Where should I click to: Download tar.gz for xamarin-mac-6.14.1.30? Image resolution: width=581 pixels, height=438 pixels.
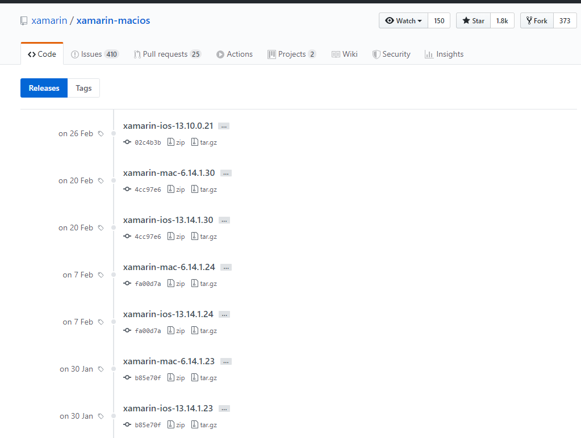tap(204, 189)
